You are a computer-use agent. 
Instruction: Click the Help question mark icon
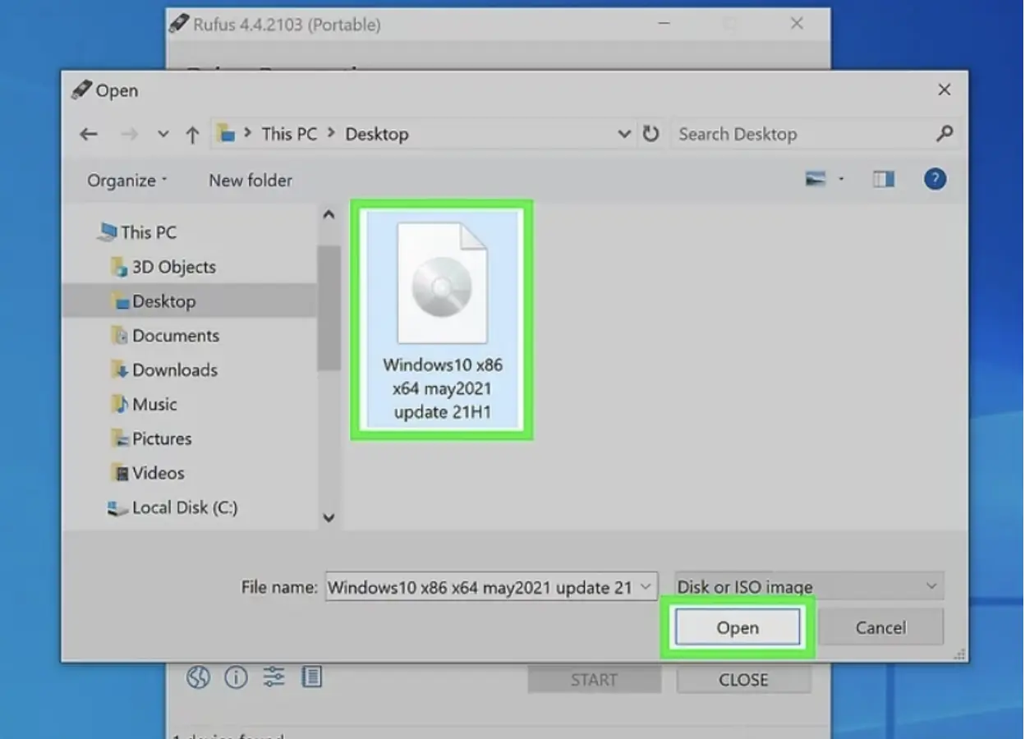pyautogui.click(x=935, y=180)
